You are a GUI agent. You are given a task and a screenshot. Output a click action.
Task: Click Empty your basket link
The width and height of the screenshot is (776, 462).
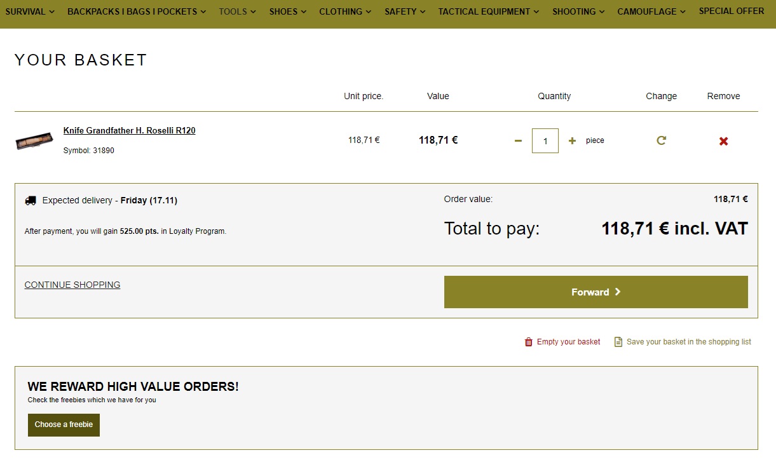[568, 342]
